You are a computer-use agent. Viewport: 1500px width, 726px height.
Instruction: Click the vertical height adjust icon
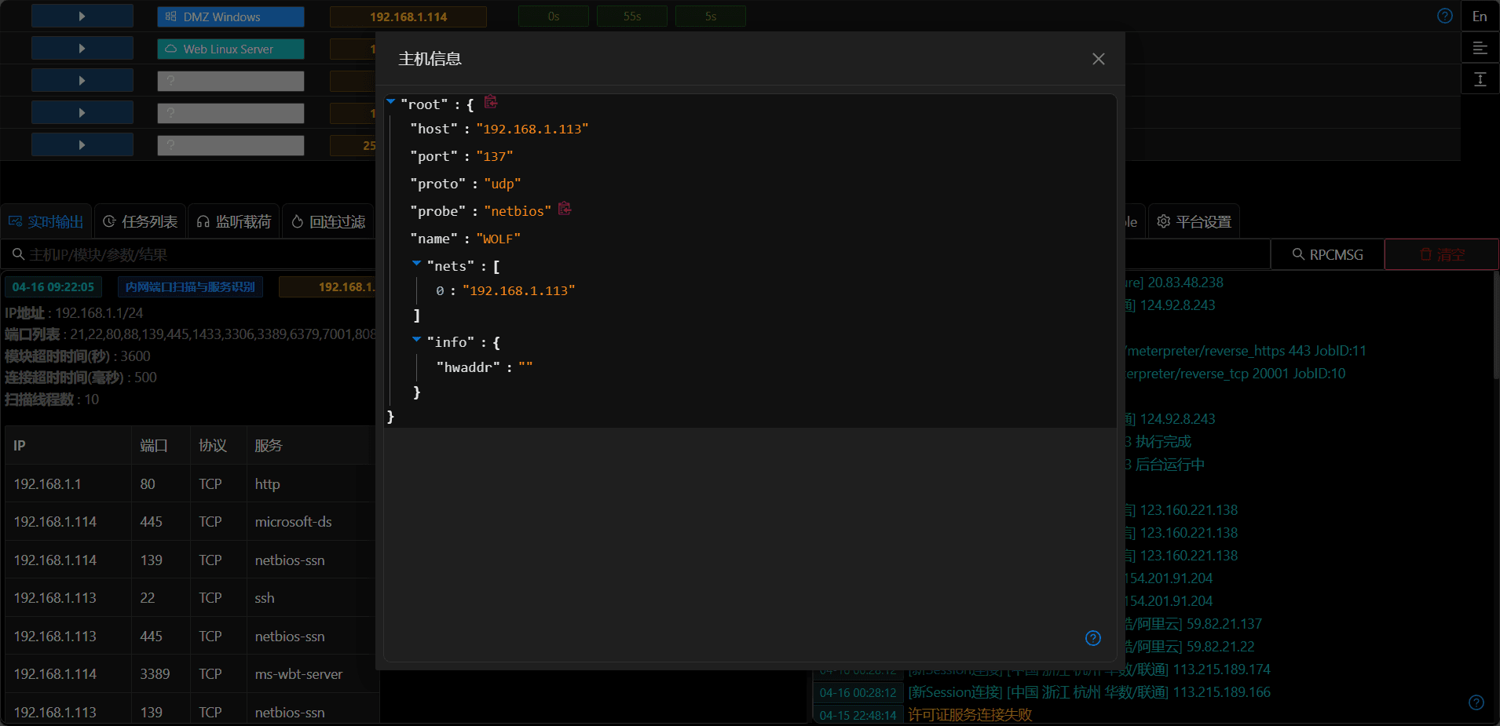tap(1480, 79)
